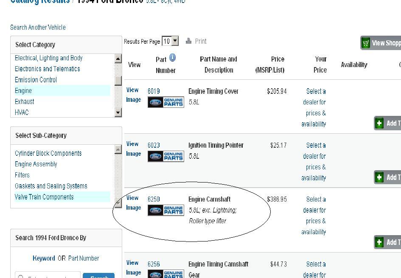Click Engine Camshaft part name

click(210, 199)
